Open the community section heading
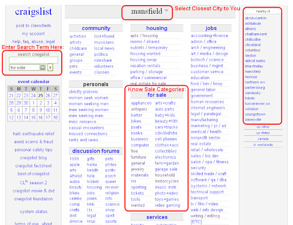The image size is (293, 225). (x=96, y=28)
